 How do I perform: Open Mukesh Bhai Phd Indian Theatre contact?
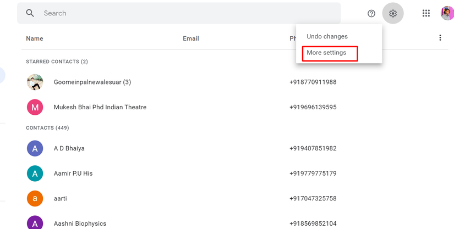tap(100, 107)
